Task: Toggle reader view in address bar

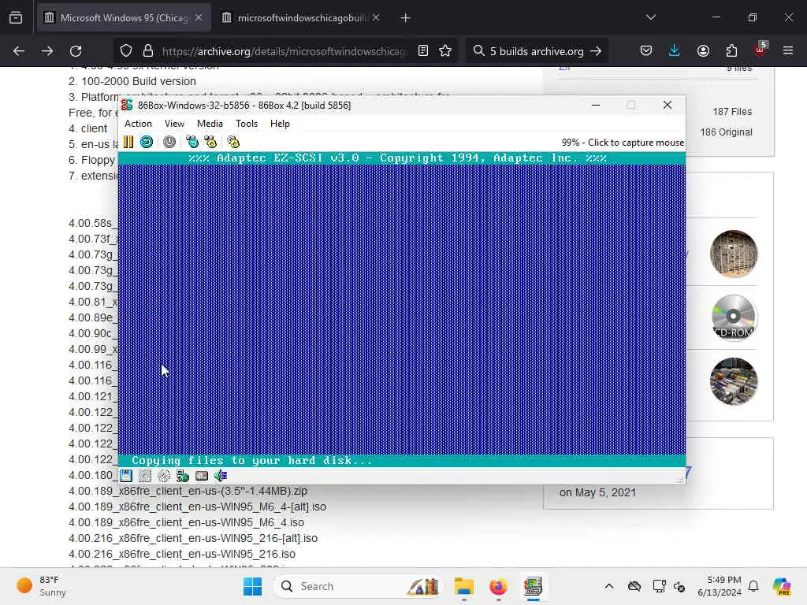Action: (x=423, y=51)
